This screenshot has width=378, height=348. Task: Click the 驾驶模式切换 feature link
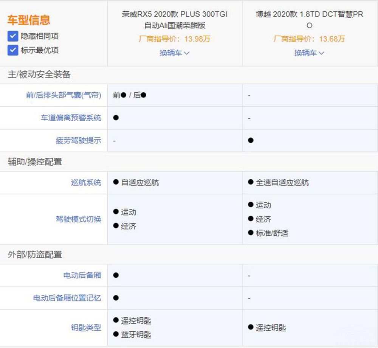tap(78, 219)
